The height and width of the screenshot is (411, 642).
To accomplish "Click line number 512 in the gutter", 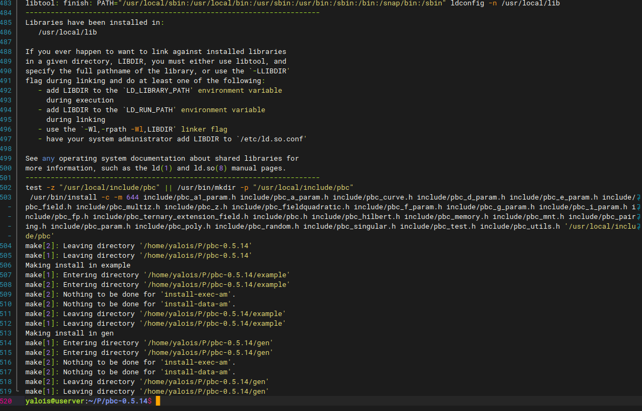I will (x=6, y=324).
